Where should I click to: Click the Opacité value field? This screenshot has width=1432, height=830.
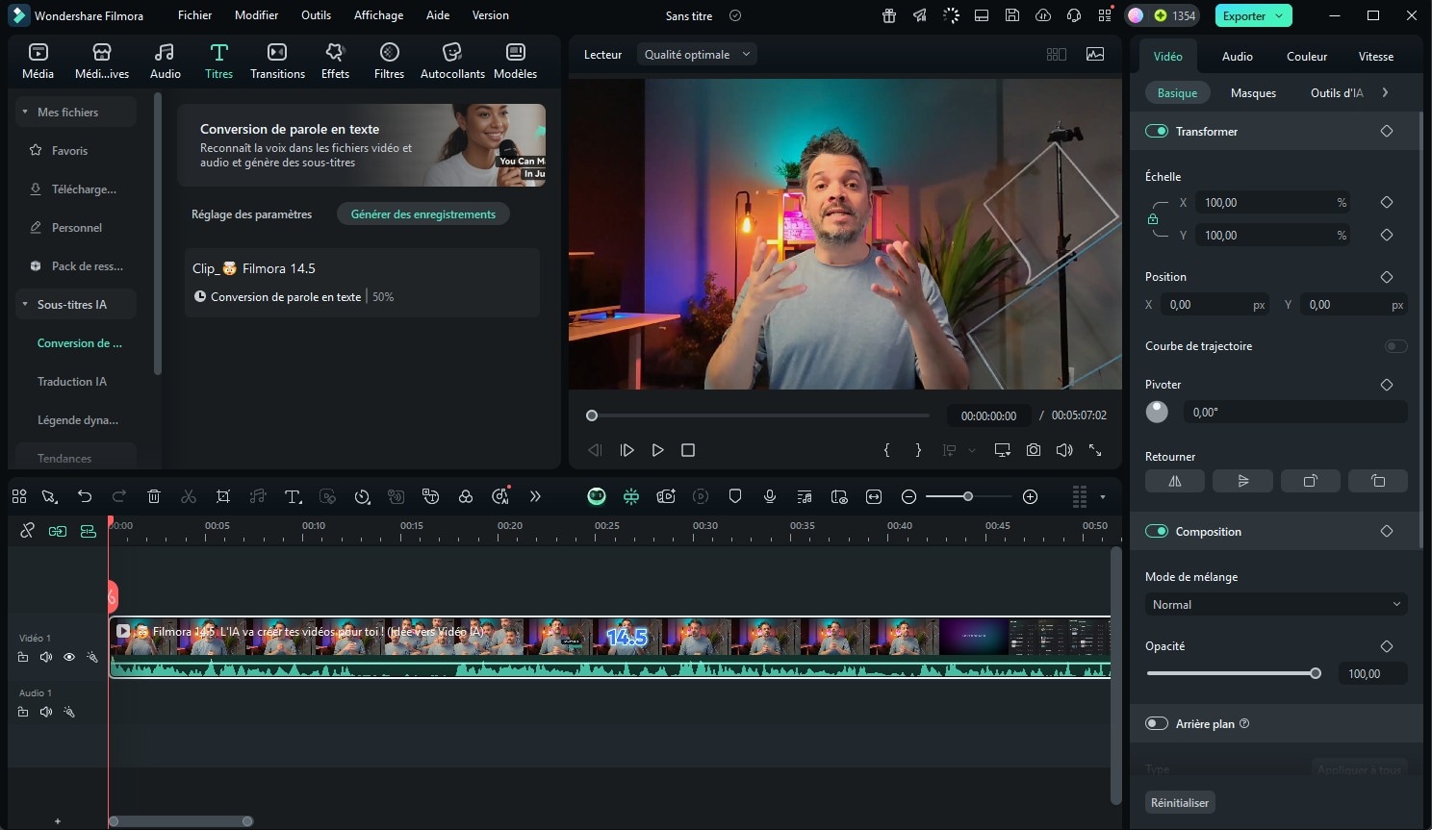click(x=1372, y=674)
